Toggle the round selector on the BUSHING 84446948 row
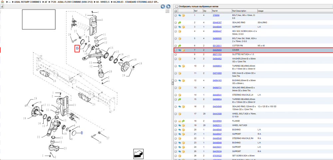 tap(175, 130)
